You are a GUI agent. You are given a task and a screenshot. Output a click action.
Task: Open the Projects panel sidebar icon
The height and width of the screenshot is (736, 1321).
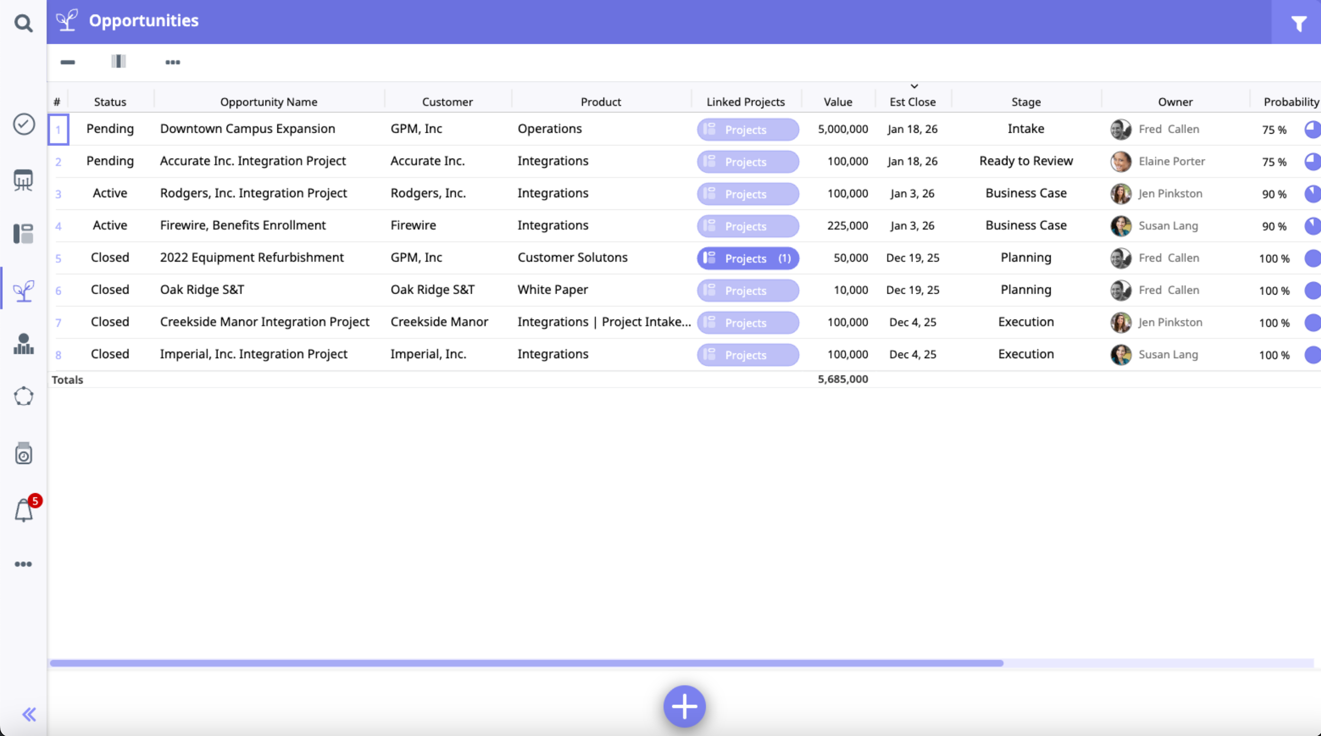[24, 234]
